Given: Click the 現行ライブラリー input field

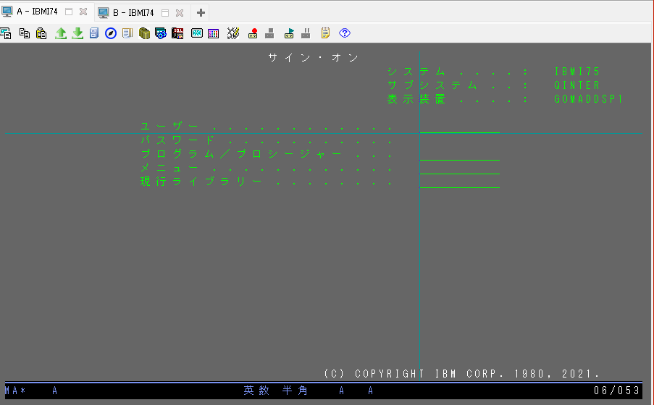Looking at the screenshot, I should tap(460, 182).
